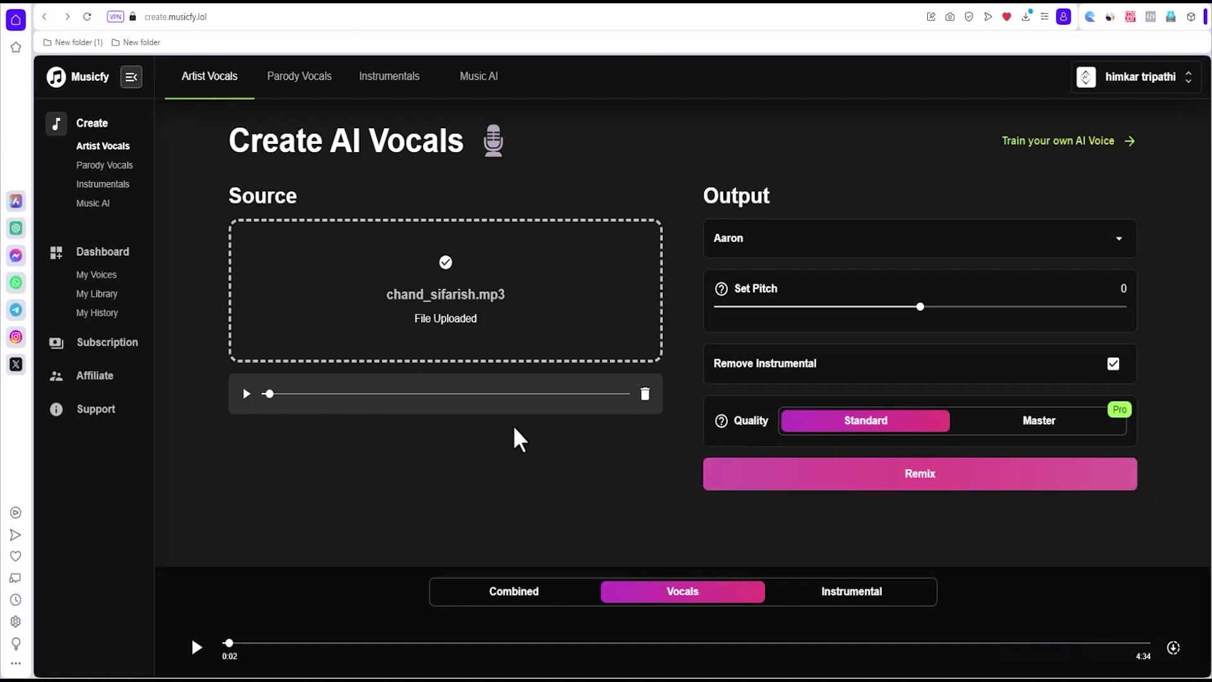Select Artist Vocals in sidebar

(x=103, y=146)
